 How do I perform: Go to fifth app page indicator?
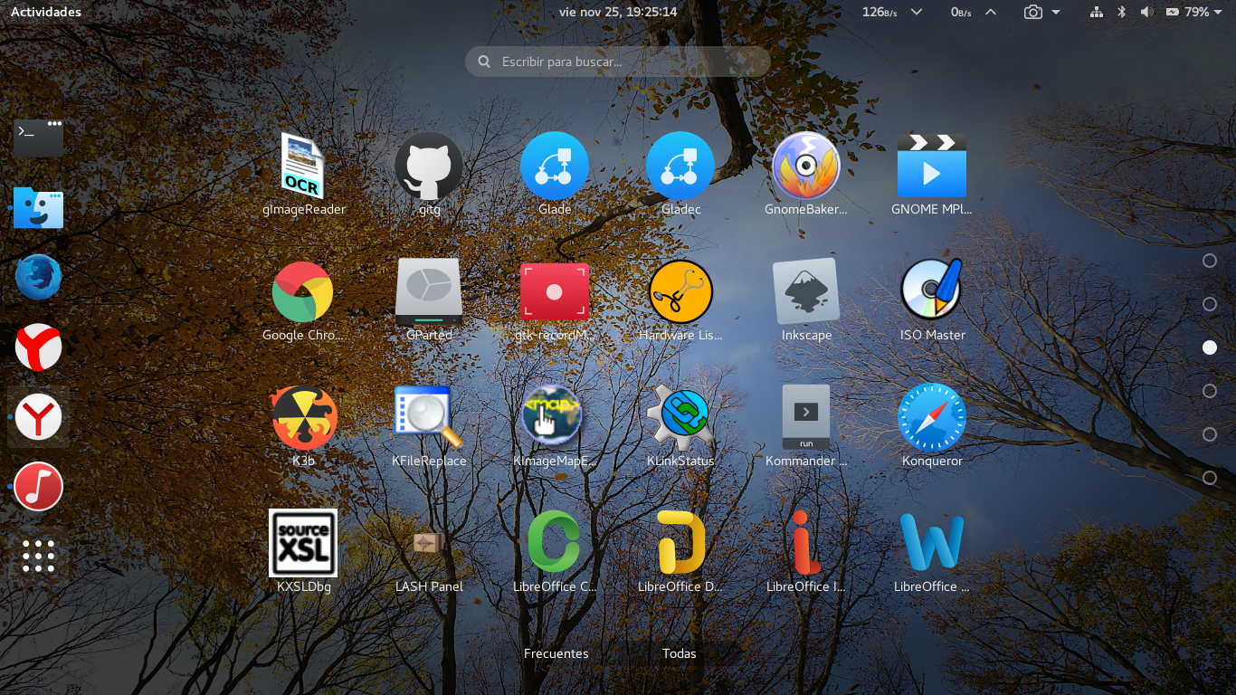pos(1210,434)
